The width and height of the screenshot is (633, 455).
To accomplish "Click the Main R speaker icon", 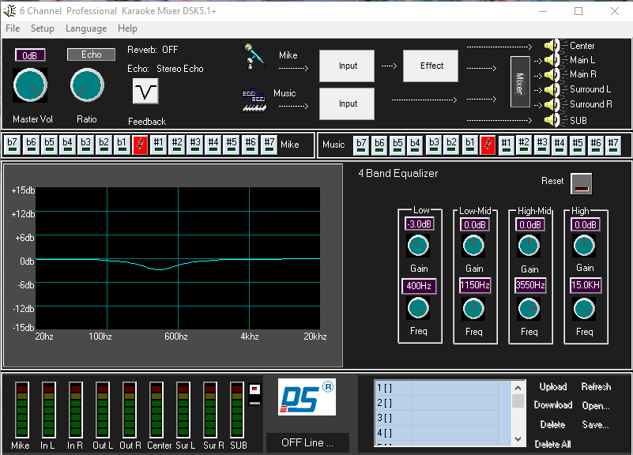I will tap(552, 75).
